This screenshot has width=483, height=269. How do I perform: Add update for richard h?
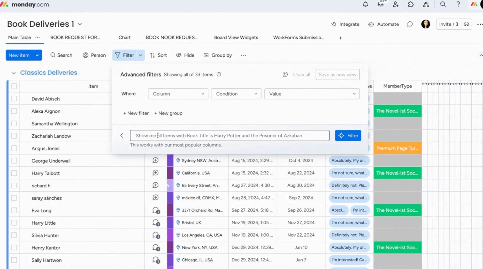[155, 185]
